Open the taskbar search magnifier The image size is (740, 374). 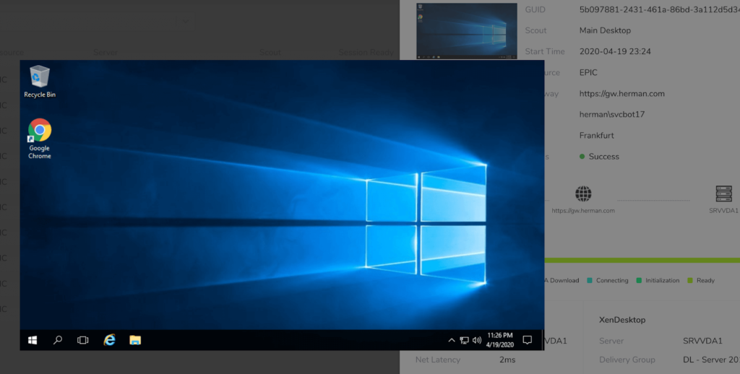pos(58,340)
